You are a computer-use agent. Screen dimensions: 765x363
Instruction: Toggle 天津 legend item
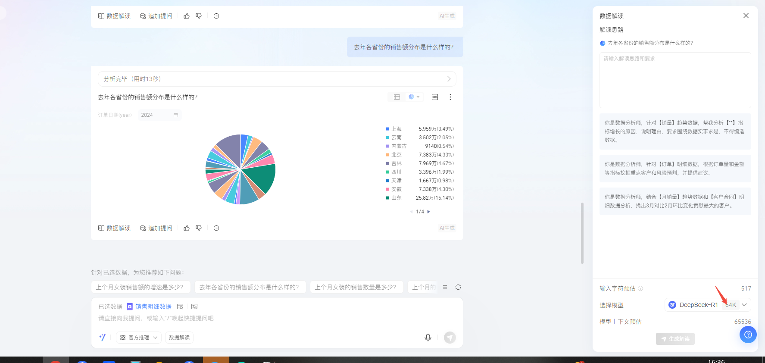pos(419,181)
